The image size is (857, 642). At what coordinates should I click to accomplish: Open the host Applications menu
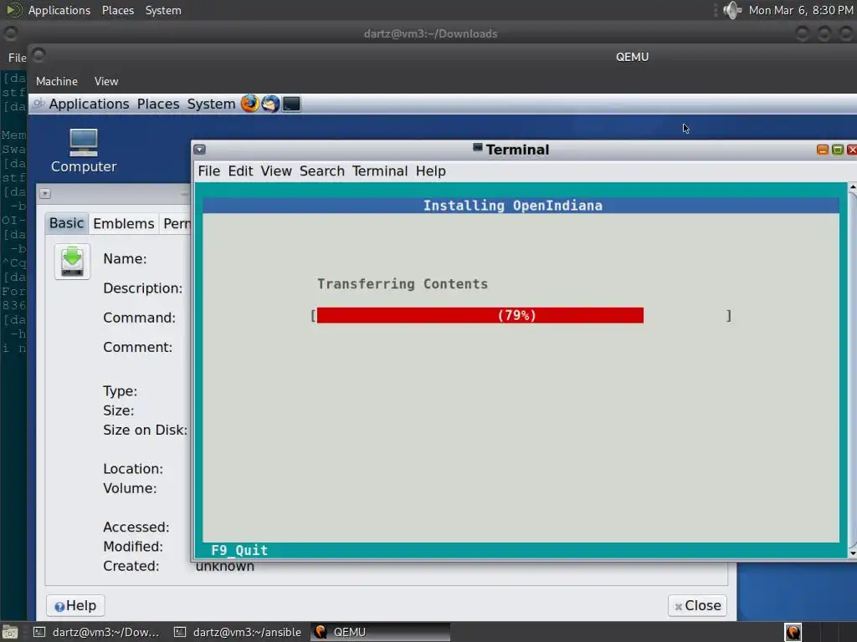tap(59, 10)
